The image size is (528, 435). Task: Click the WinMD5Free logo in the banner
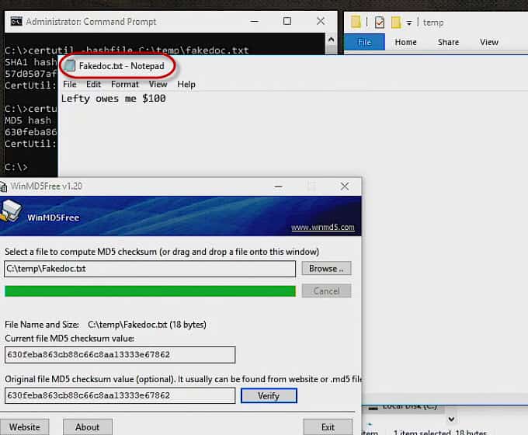(x=11, y=211)
